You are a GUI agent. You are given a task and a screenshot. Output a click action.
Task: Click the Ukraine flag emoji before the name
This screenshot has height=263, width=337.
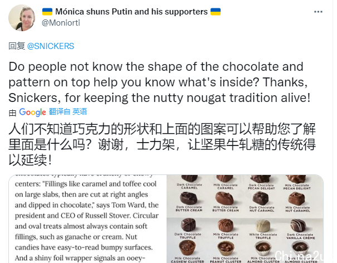[47, 12]
